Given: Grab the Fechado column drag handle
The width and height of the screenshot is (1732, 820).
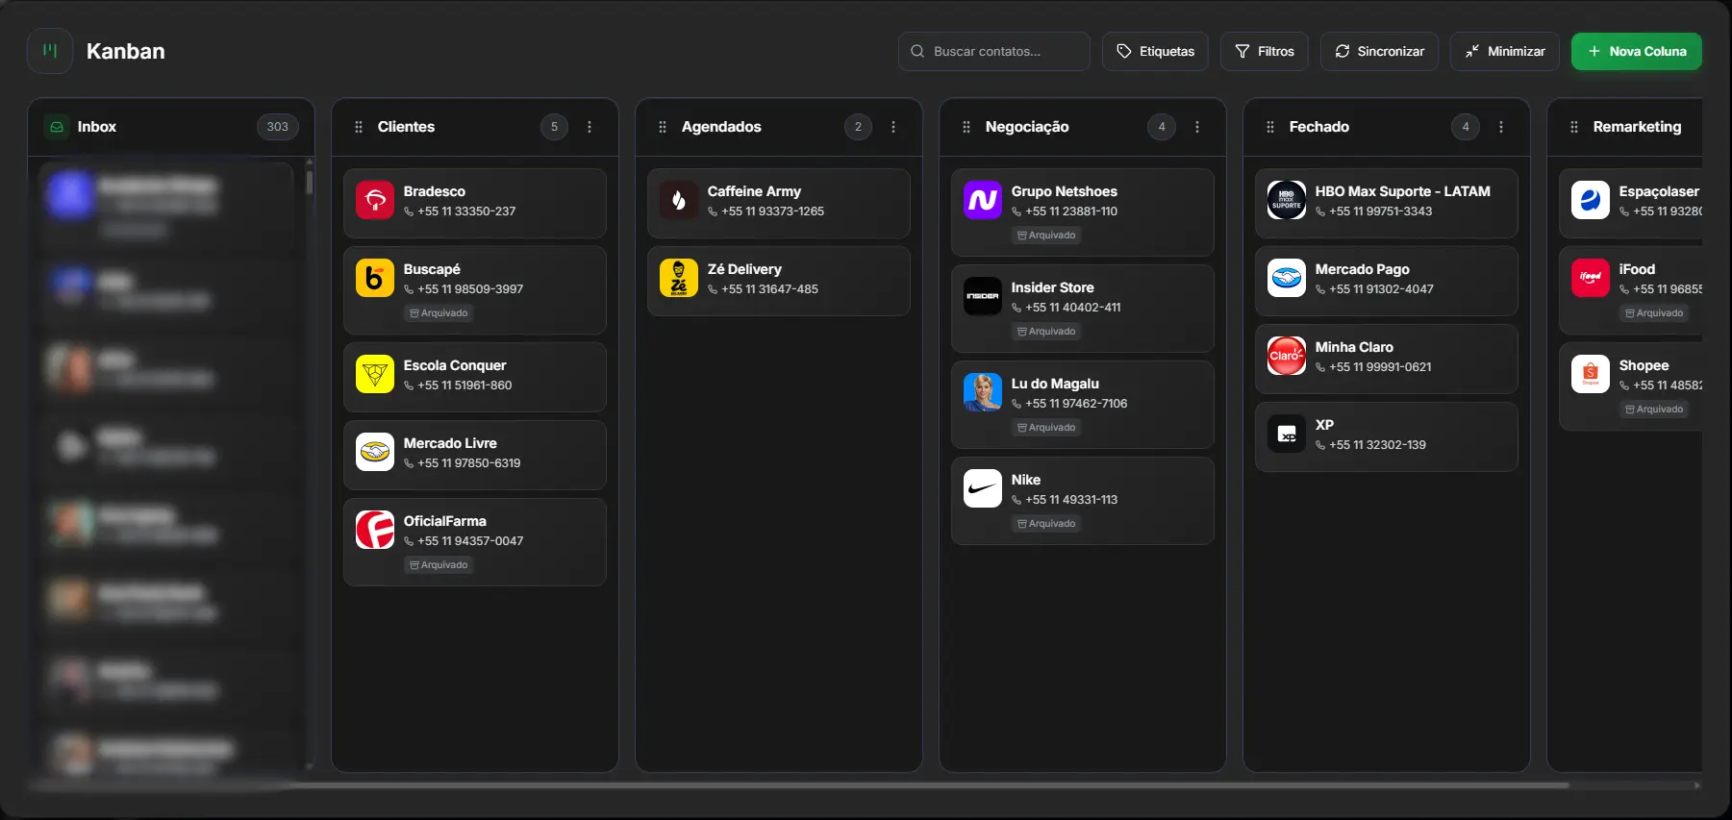Looking at the screenshot, I should (1270, 127).
